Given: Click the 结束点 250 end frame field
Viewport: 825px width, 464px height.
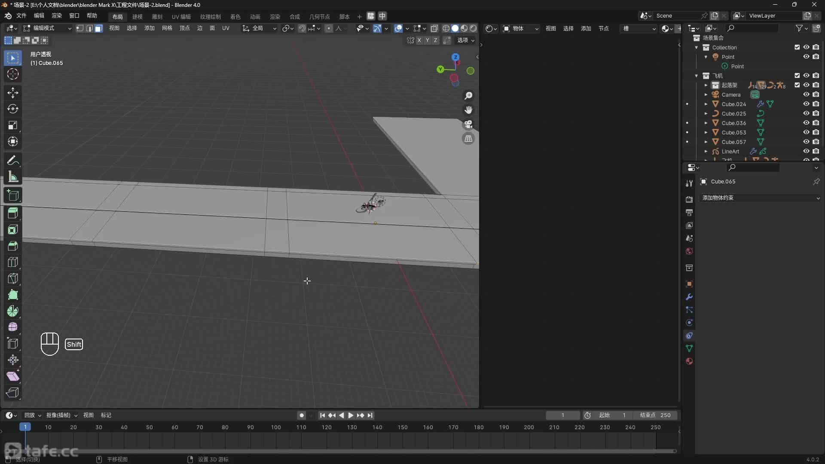Looking at the screenshot, I should [656, 415].
